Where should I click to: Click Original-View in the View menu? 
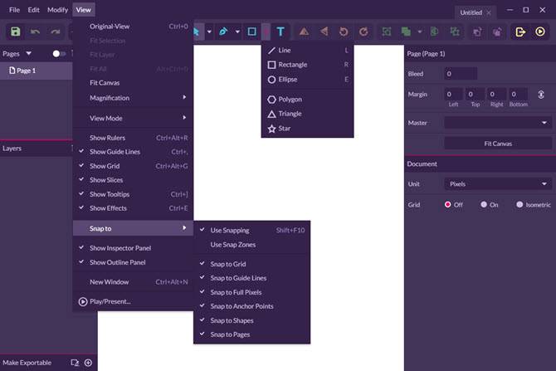point(133,27)
